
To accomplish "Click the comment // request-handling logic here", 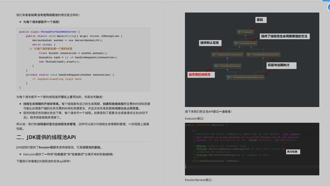I will (57, 79).
